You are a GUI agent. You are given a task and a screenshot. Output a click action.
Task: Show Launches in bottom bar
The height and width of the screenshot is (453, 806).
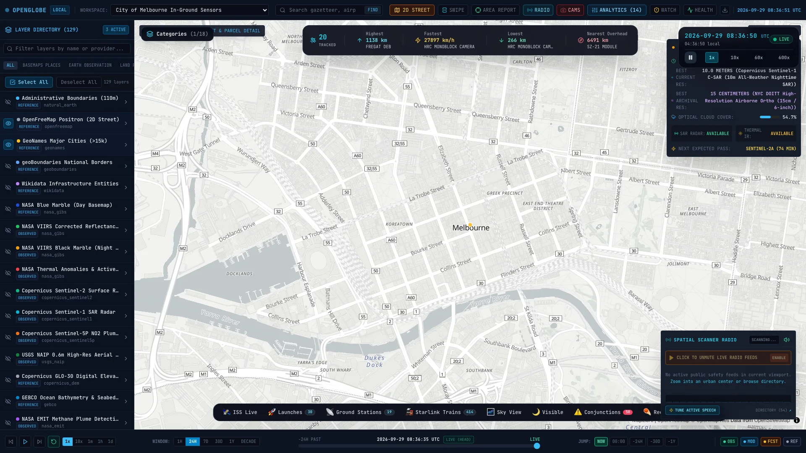pos(291,412)
